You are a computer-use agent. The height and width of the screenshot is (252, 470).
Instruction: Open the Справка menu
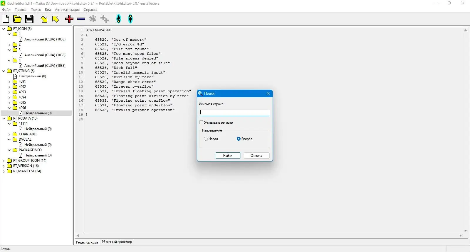tap(90, 10)
